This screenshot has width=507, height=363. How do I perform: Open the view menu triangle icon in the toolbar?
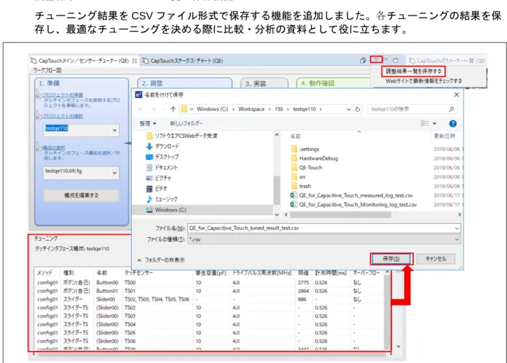tap(376, 59)
